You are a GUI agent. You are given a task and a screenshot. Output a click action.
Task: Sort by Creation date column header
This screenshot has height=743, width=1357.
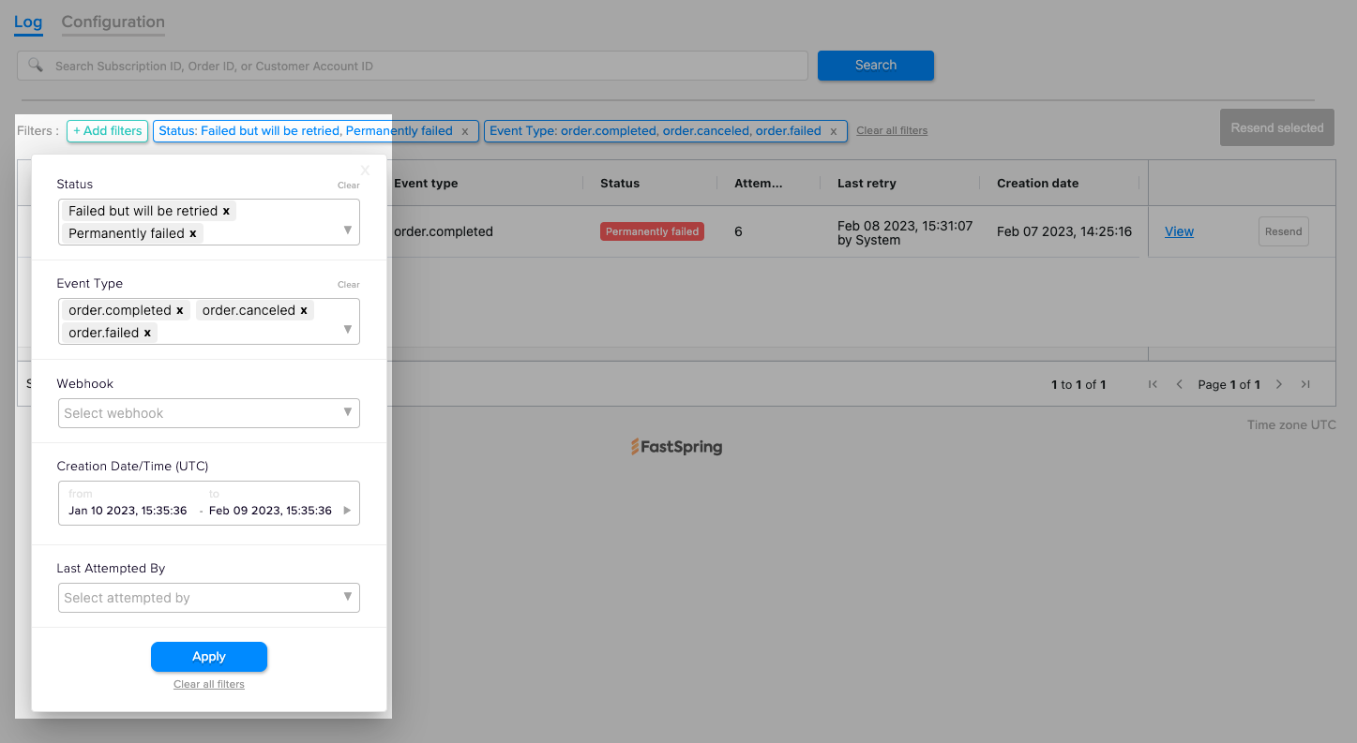(1038, 184)
